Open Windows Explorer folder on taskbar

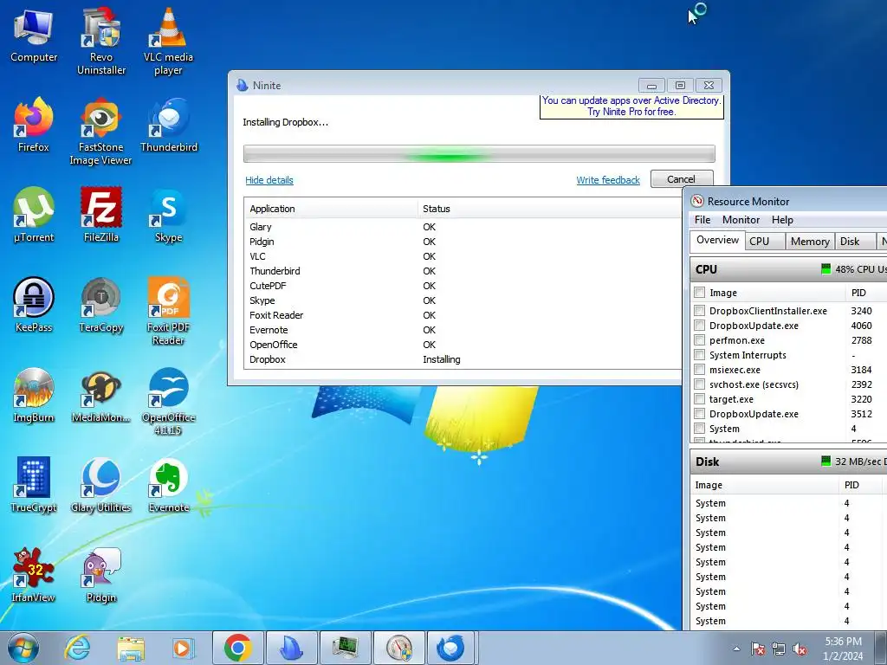[x=130, y=648]
